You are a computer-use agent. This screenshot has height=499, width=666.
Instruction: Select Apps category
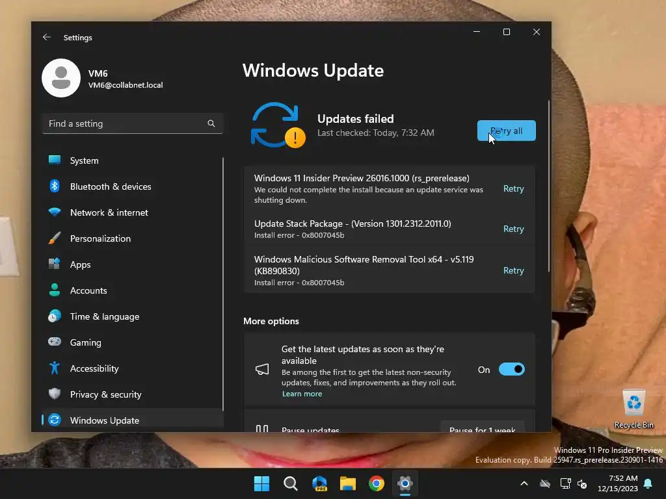[133, 264]
